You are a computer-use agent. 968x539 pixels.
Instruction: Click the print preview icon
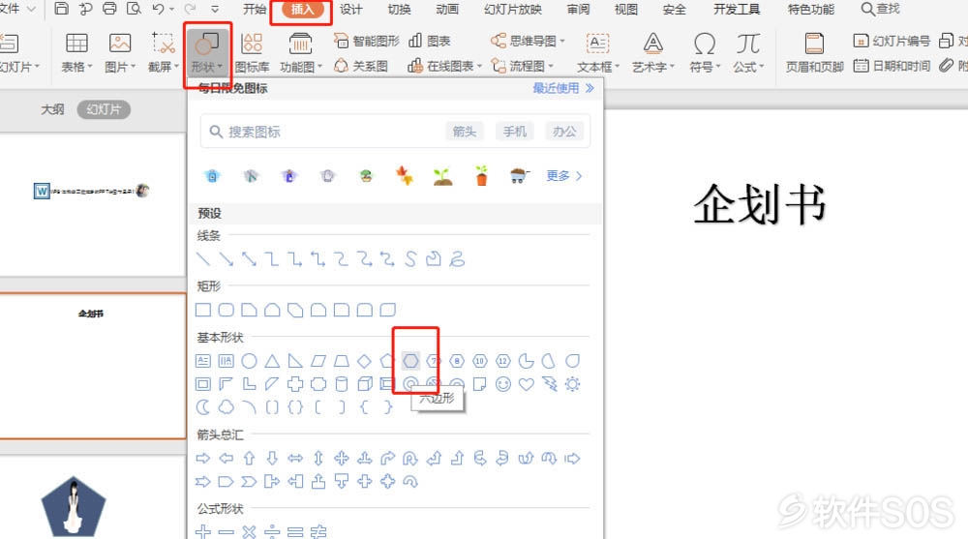134,9
